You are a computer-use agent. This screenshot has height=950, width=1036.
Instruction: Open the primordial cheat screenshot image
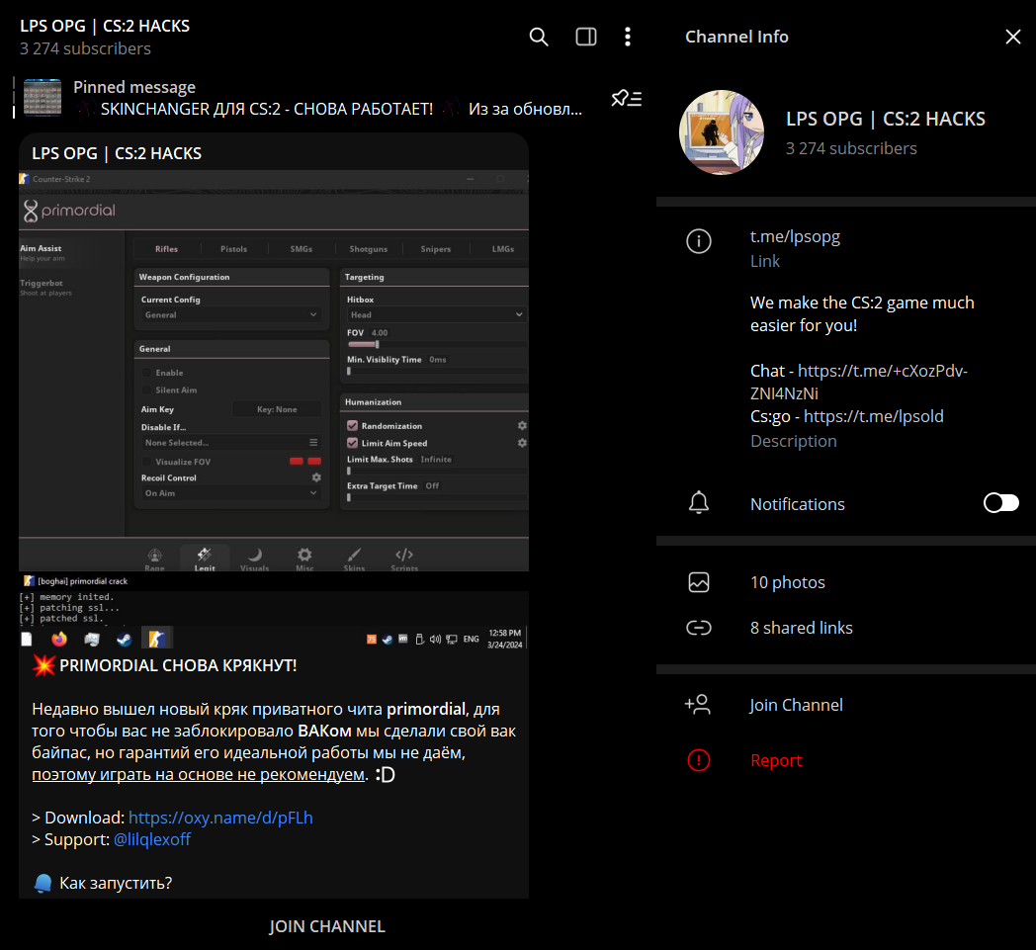[274, 395]
